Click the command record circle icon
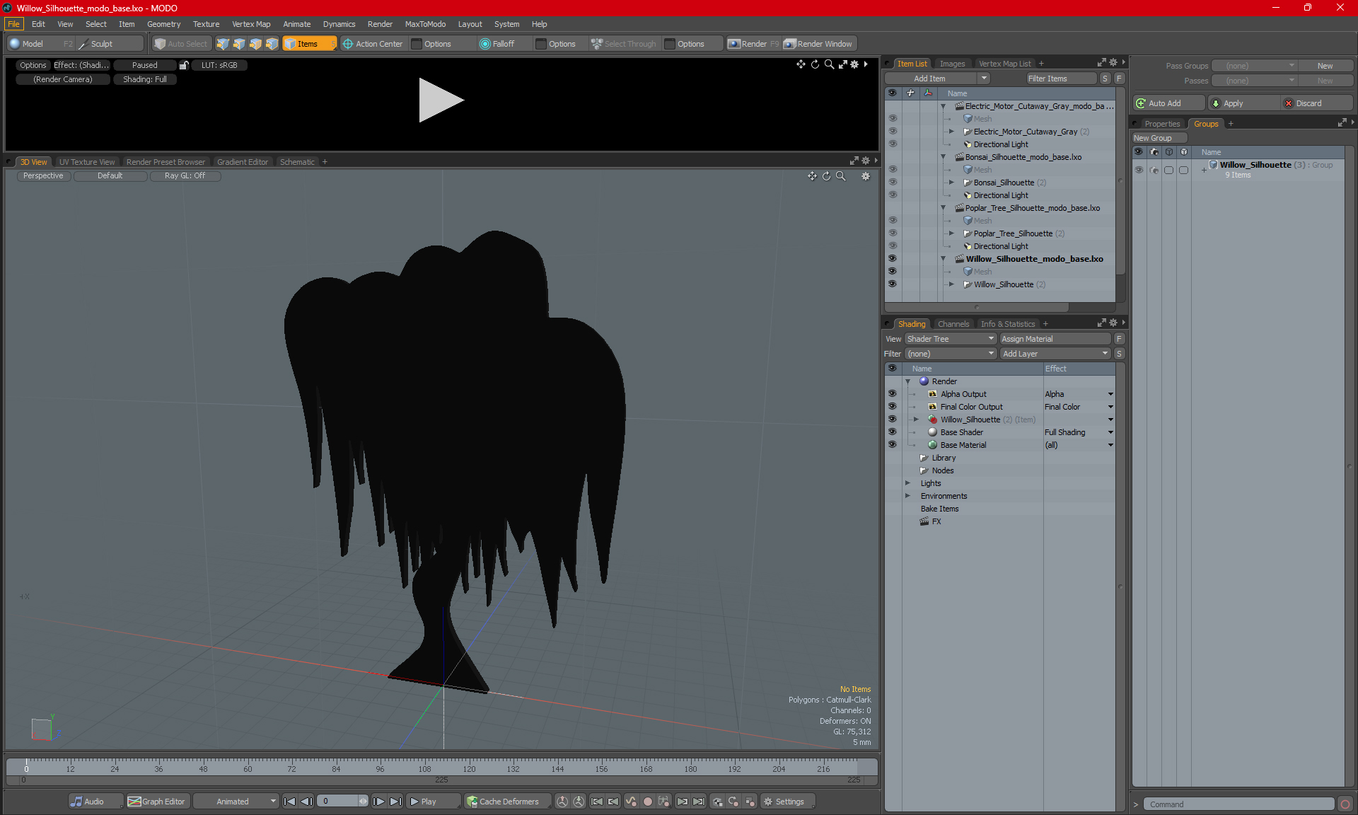The width and height of the screenshot is (1358, 815). click(1345, 804)
